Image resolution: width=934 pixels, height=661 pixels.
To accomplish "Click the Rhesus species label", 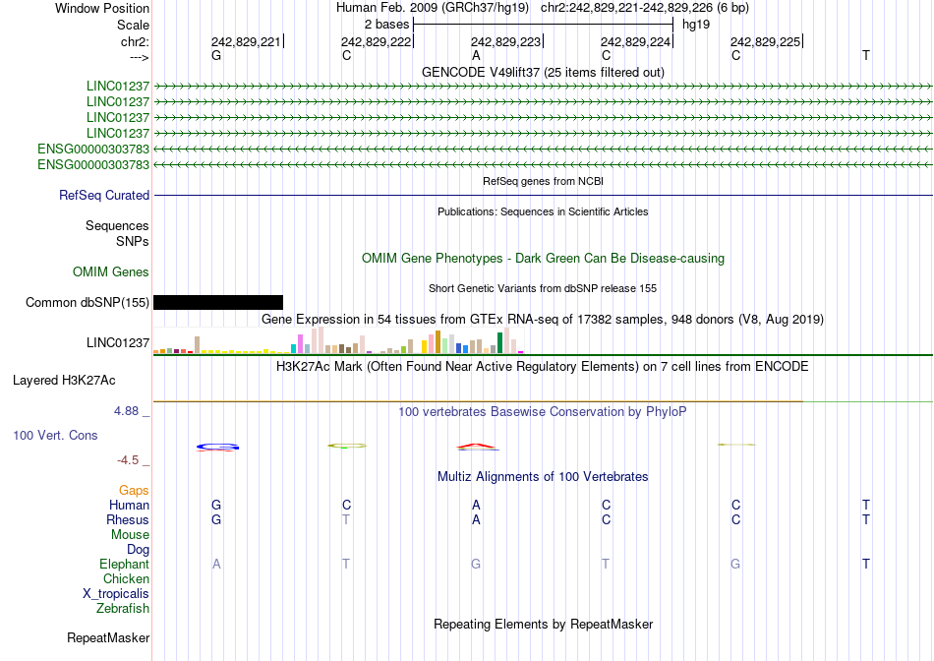I will pos(128,519).
